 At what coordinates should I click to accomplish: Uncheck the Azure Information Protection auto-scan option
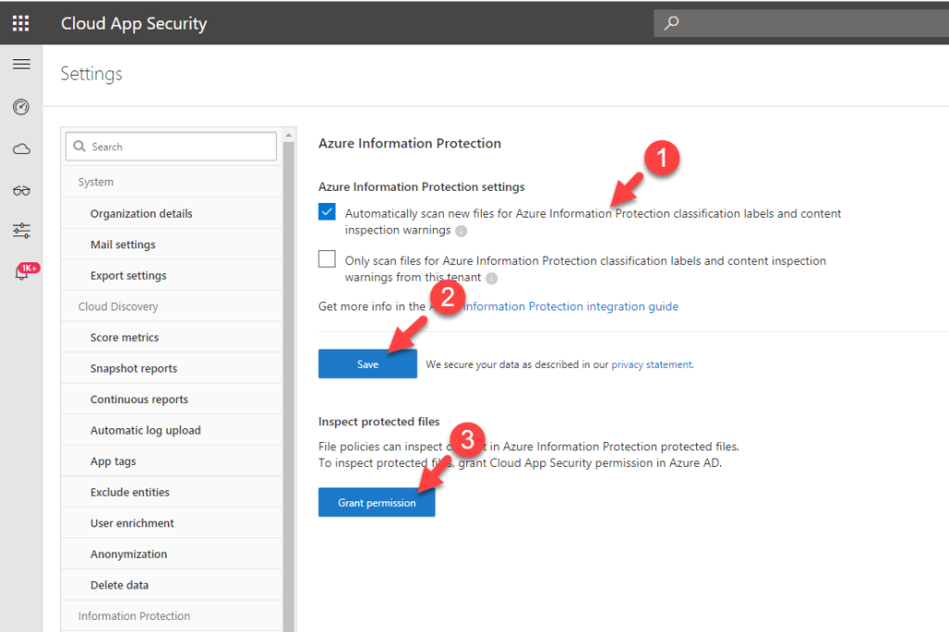pyautogui.click(x=326, y=211)
